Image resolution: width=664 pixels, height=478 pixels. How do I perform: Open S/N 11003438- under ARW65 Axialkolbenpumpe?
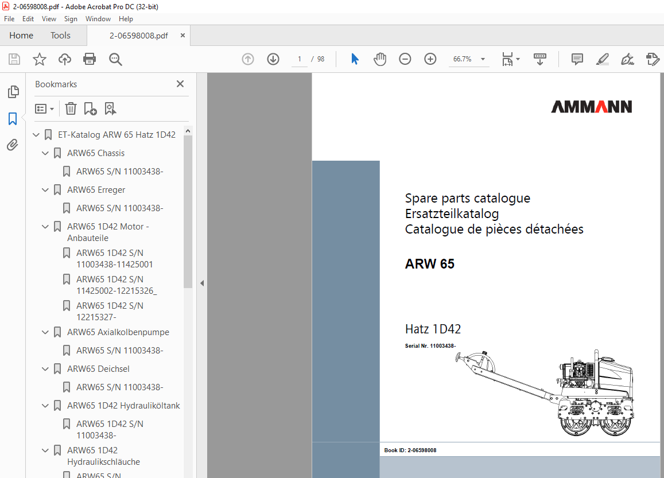(x=119, y=351)
